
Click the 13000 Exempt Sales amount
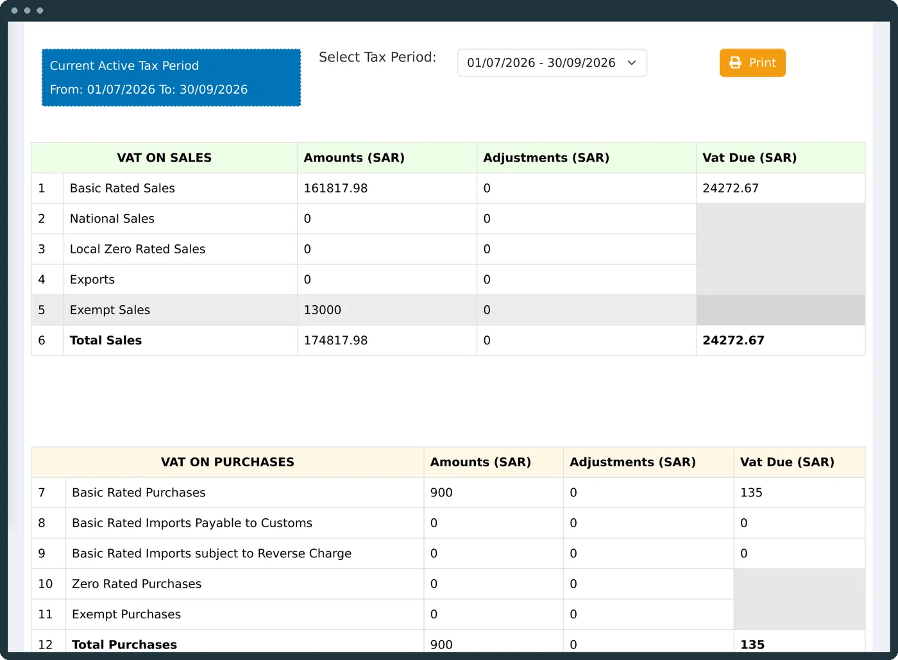(322, 310)
